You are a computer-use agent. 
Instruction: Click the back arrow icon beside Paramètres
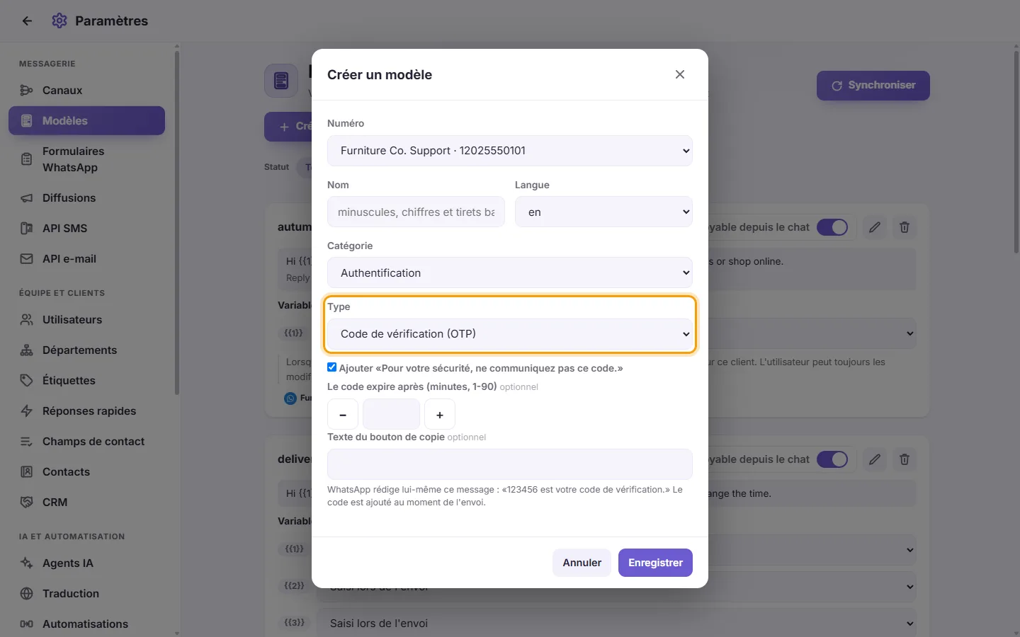click(x=27, y=21)
